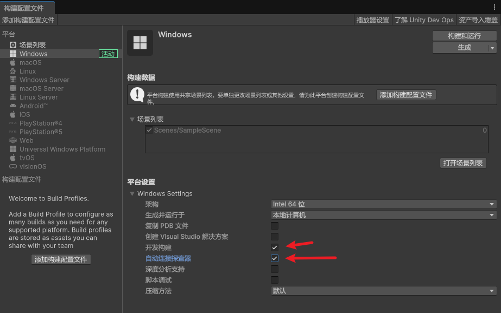
Task: Click 添加构建配置文件 button in build data box
Action: [x=406, y=95]
